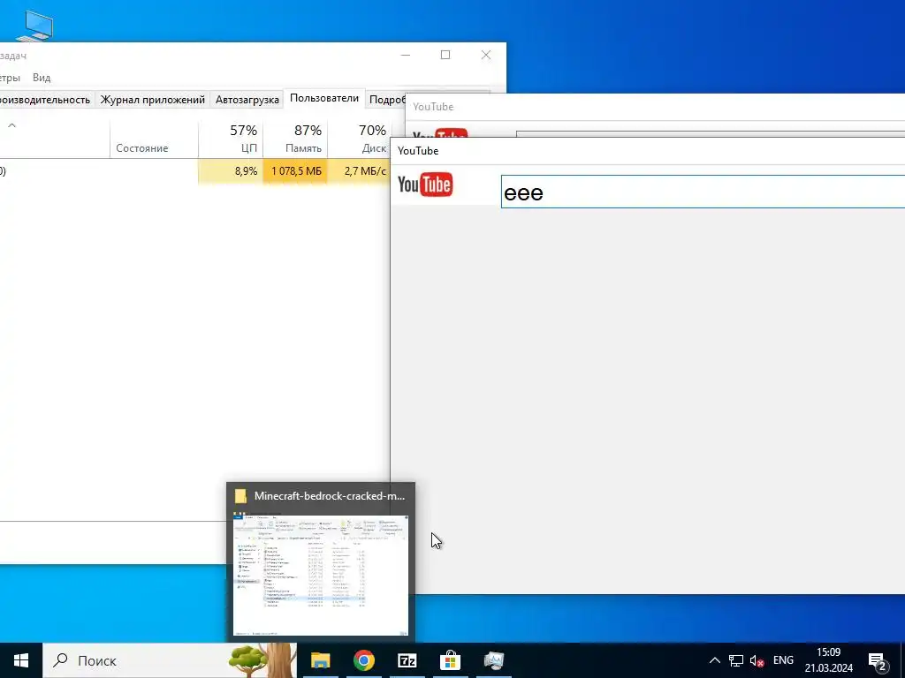Sort by the Диск 70% column
This screenshot has height=678, width=905.
point(360,139)
